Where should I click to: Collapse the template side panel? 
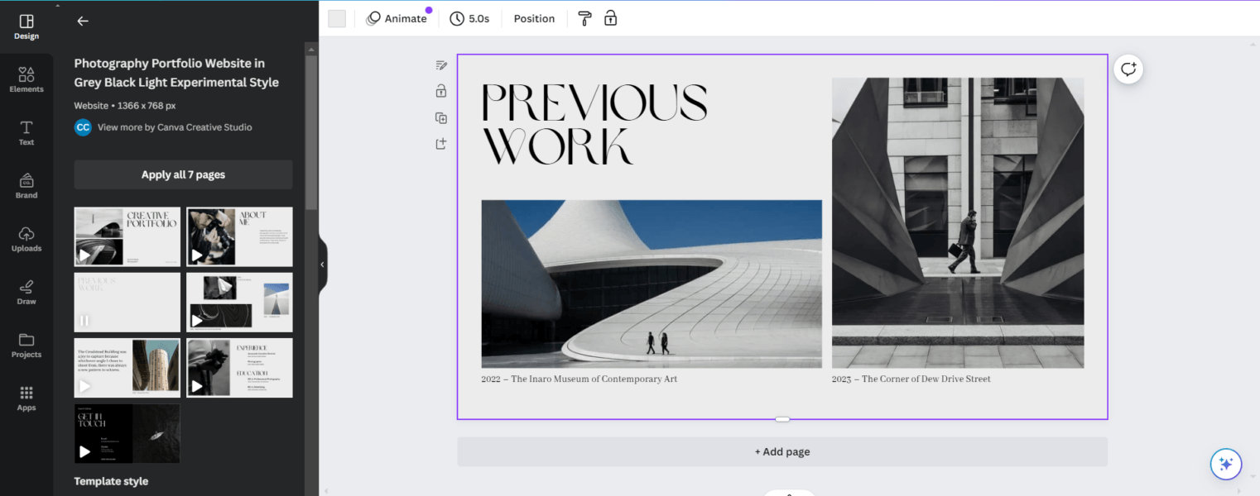[321, 264]
